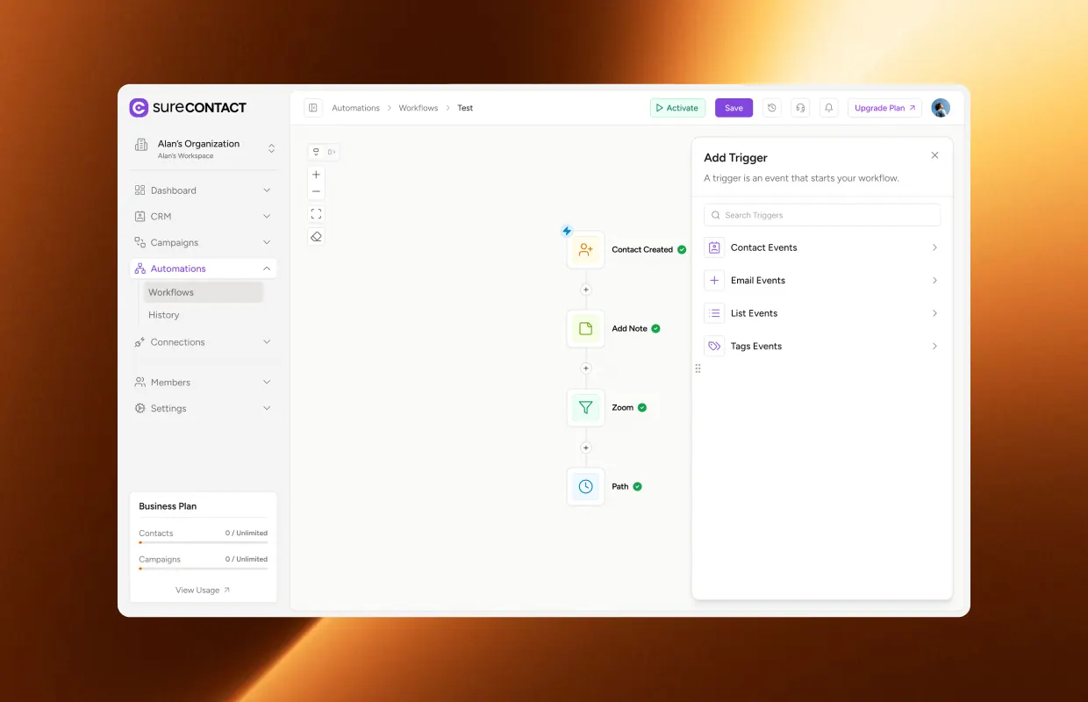Screen dimensions: 1088x702
Task: Select the Zoom filter node icon
Action: [x=586, y=408]
